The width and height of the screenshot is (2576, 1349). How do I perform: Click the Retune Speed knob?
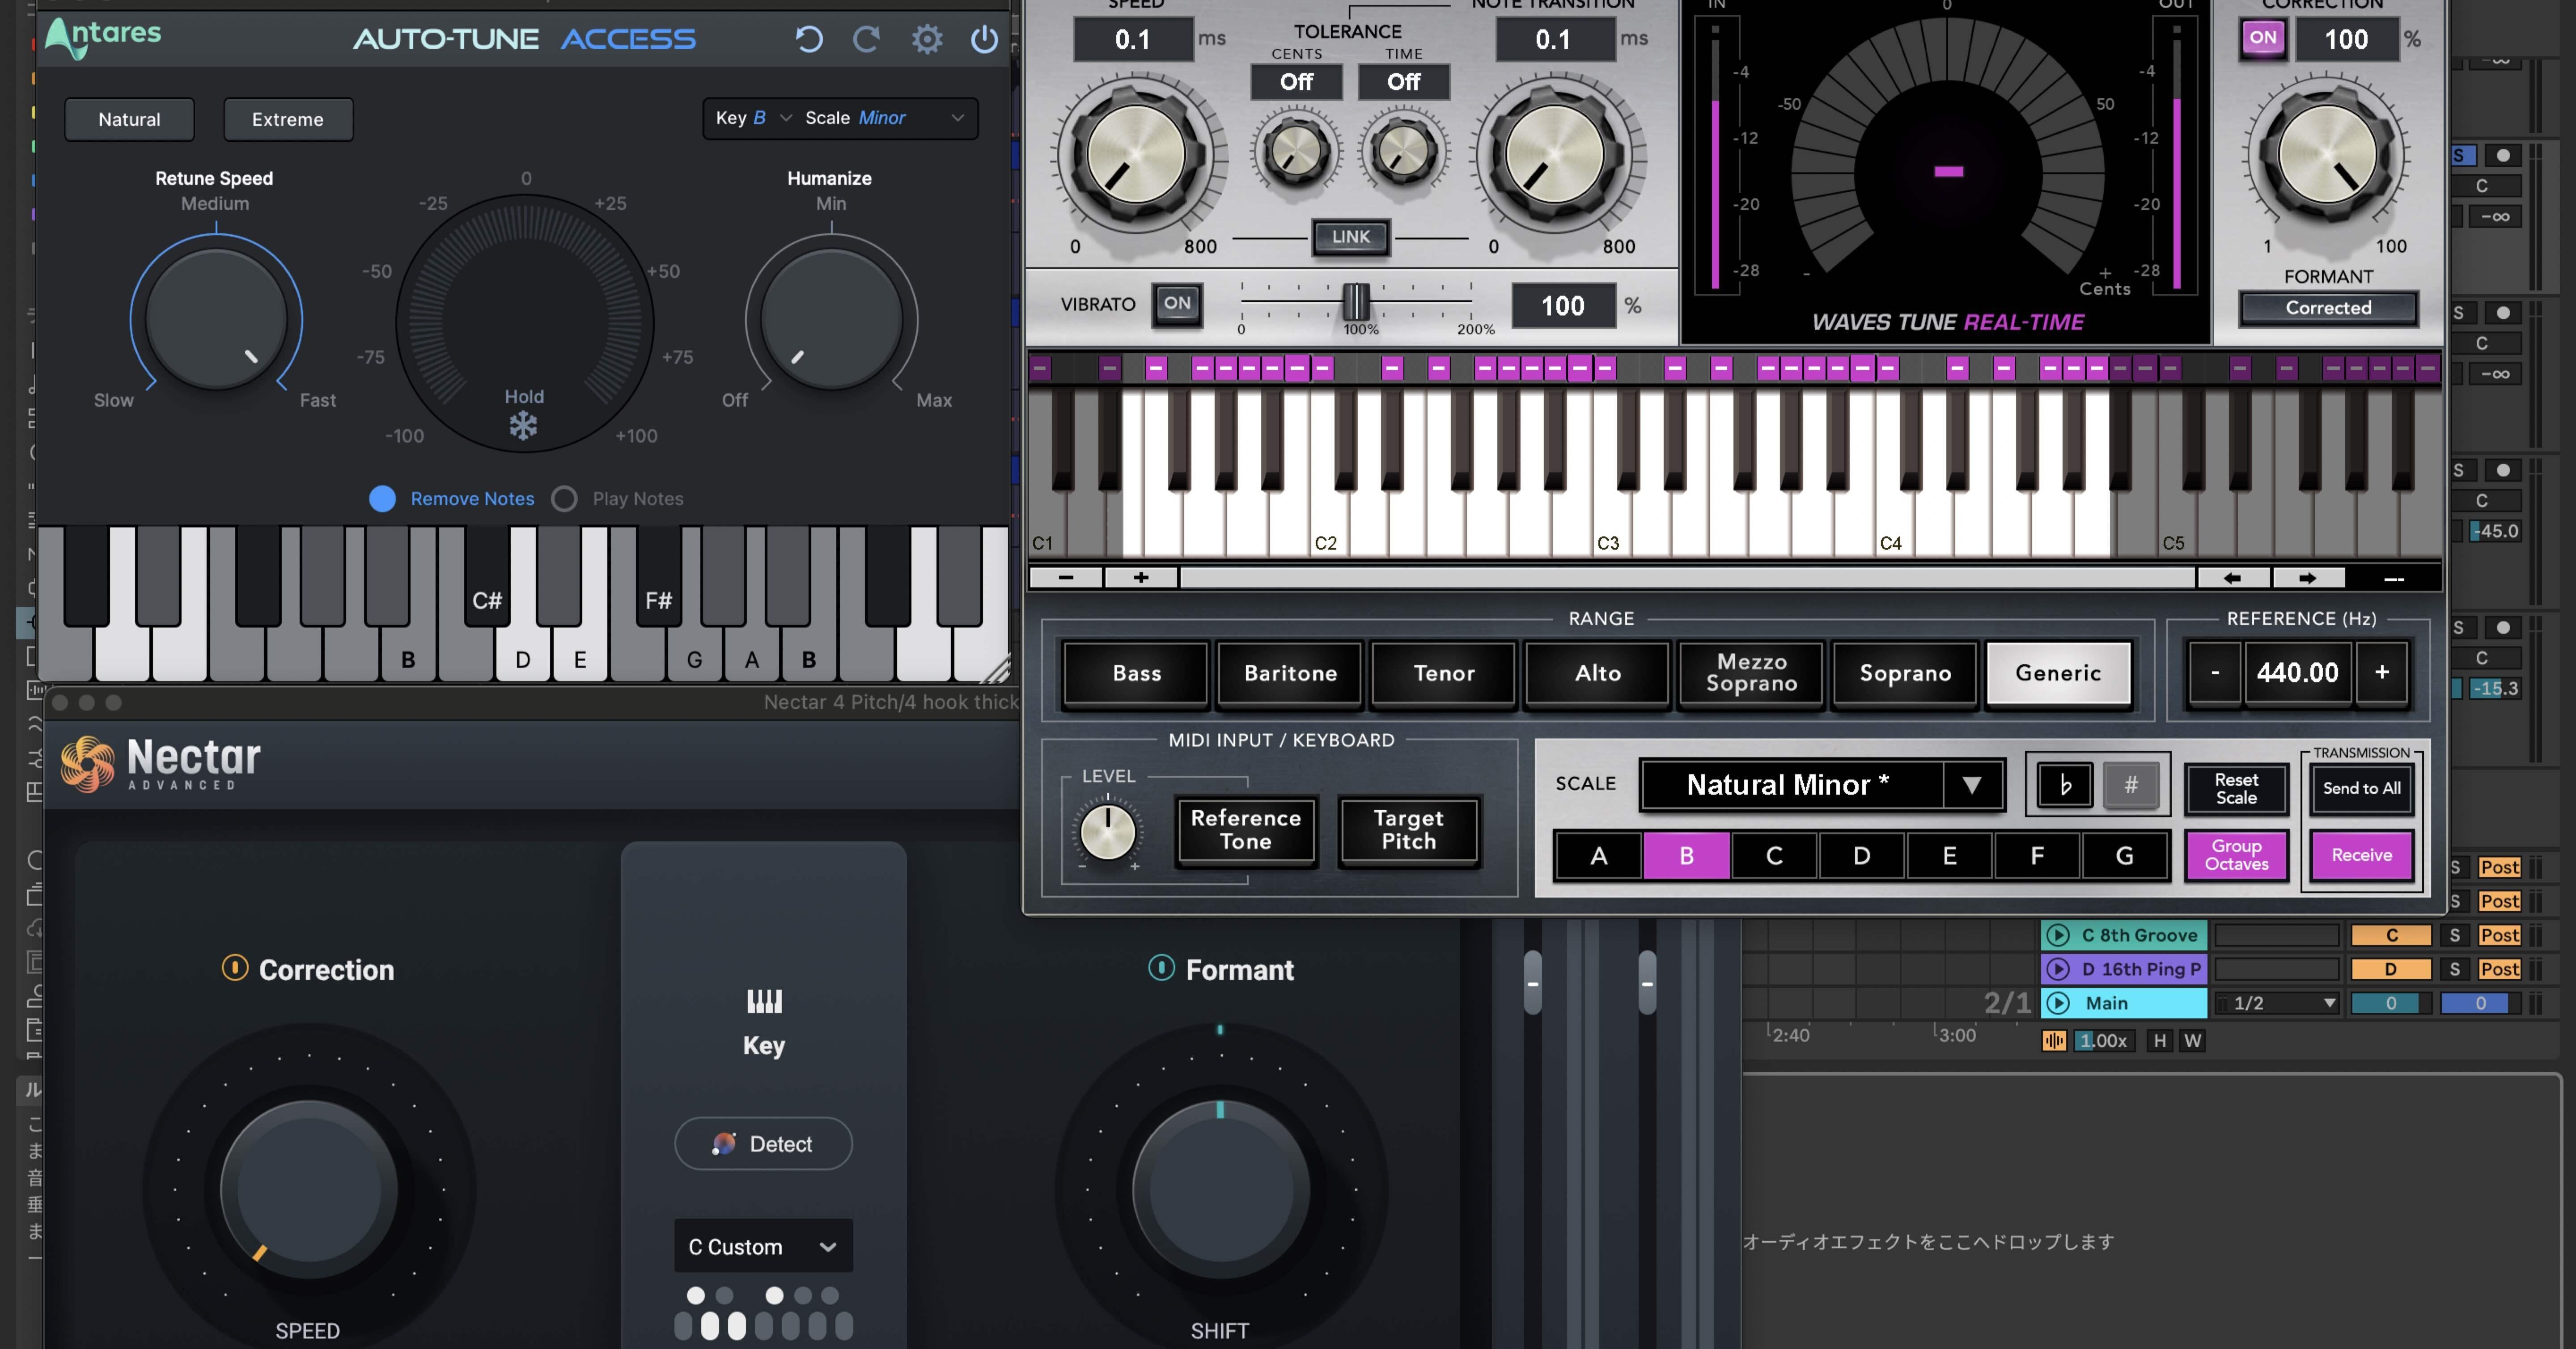coord(216,320)
